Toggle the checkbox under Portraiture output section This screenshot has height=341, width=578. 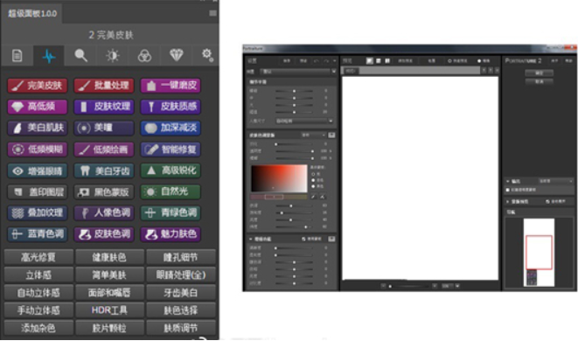click(508, 190)
